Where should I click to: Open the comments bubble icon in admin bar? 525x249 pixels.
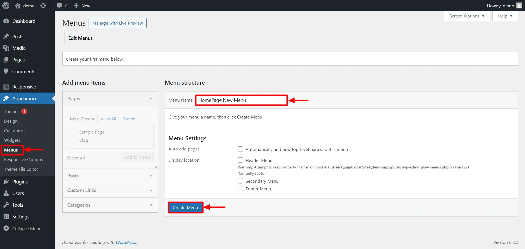click(x=59, y=6)
